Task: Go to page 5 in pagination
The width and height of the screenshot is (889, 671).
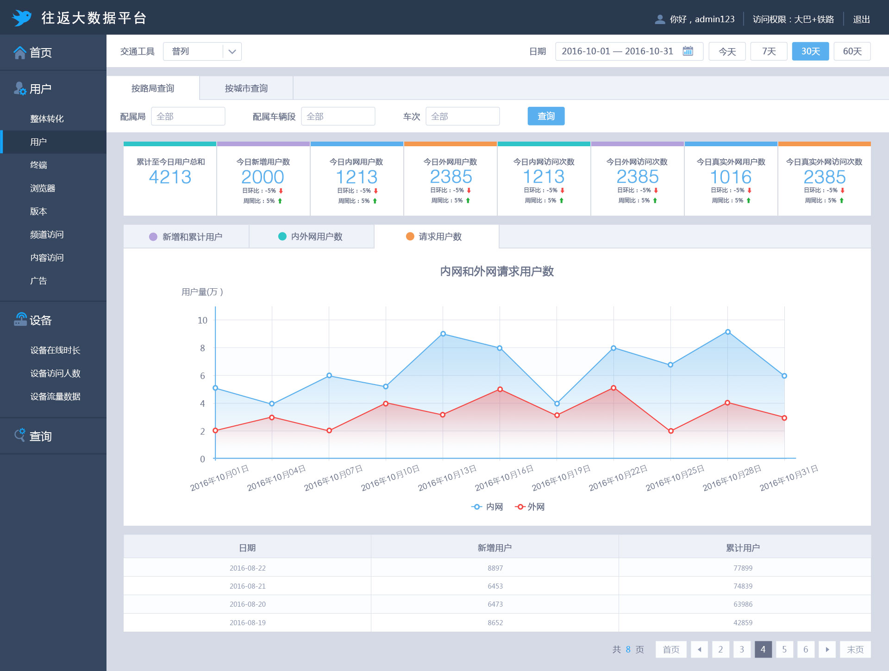Action: (784, 649)
